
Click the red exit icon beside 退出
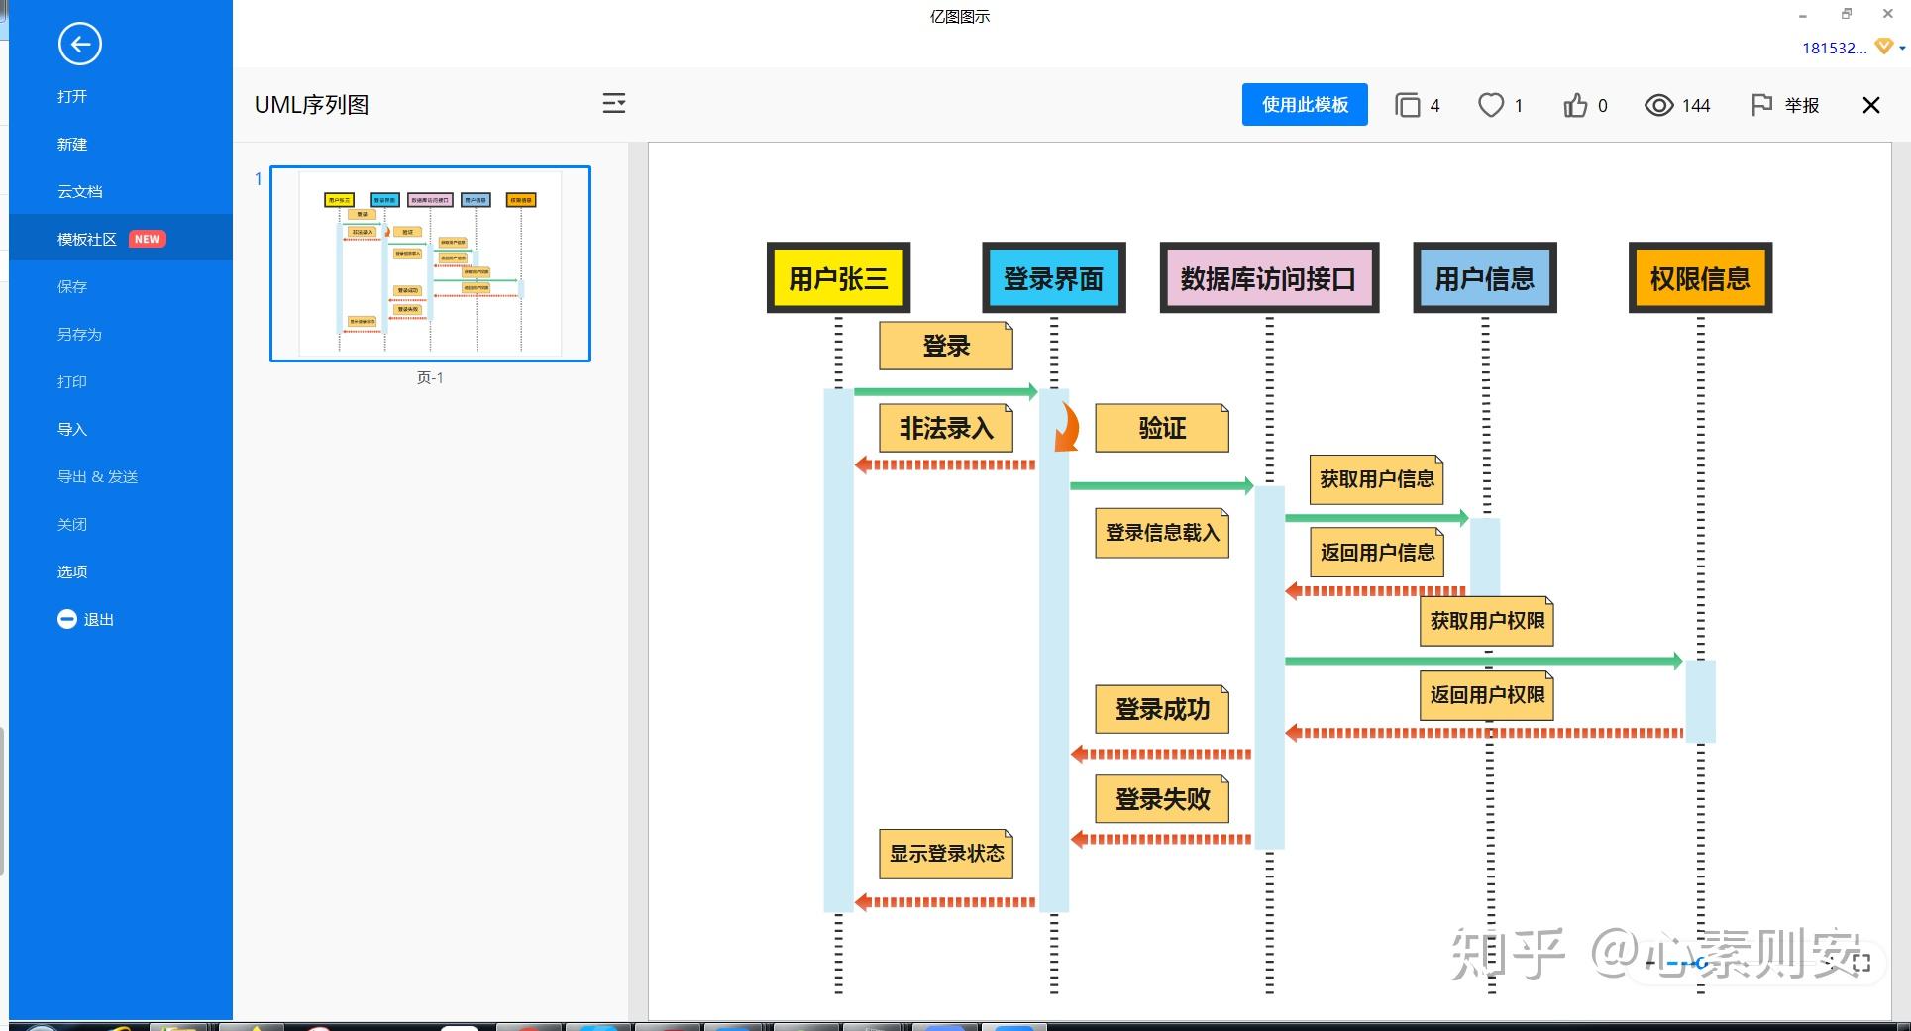click(67, 619)
